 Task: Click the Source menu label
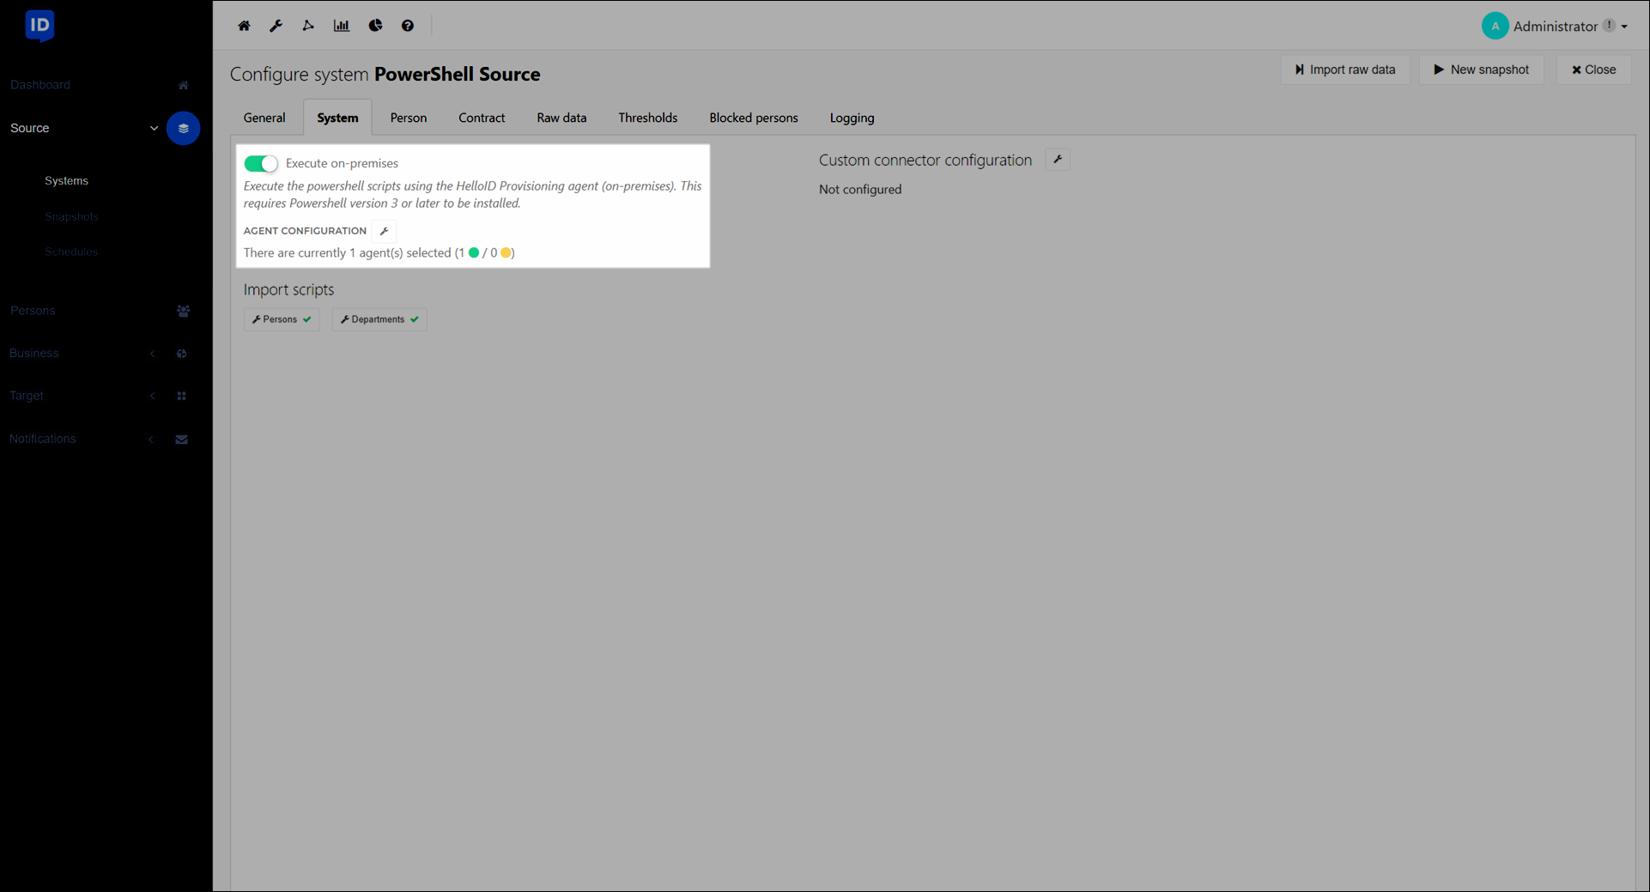pyautogui.click(x=30, y=128)
